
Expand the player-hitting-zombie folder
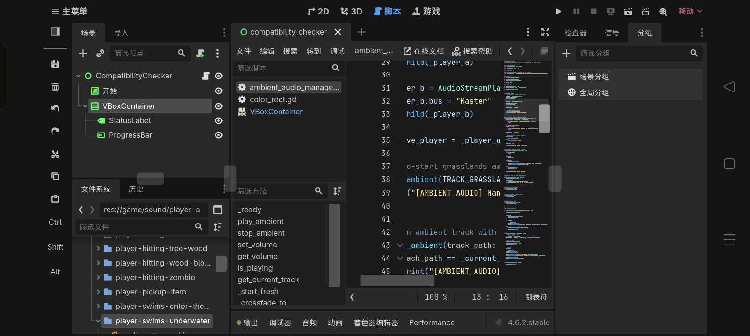pos(98,277)
